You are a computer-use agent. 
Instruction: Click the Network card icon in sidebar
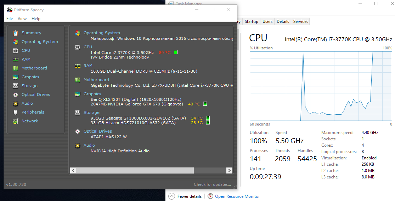[x=16, y=121]
